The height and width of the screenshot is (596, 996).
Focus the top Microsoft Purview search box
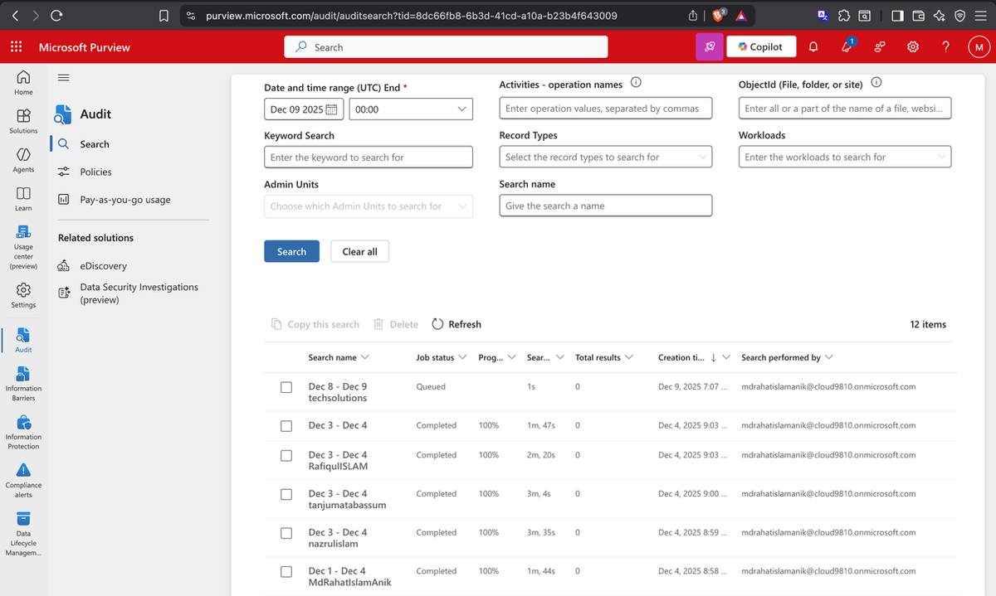[x=446, y=47]
